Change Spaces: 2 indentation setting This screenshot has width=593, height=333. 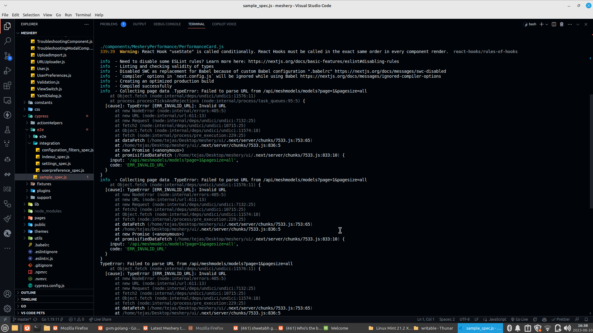pyautogui.click(x=447, y=319)
